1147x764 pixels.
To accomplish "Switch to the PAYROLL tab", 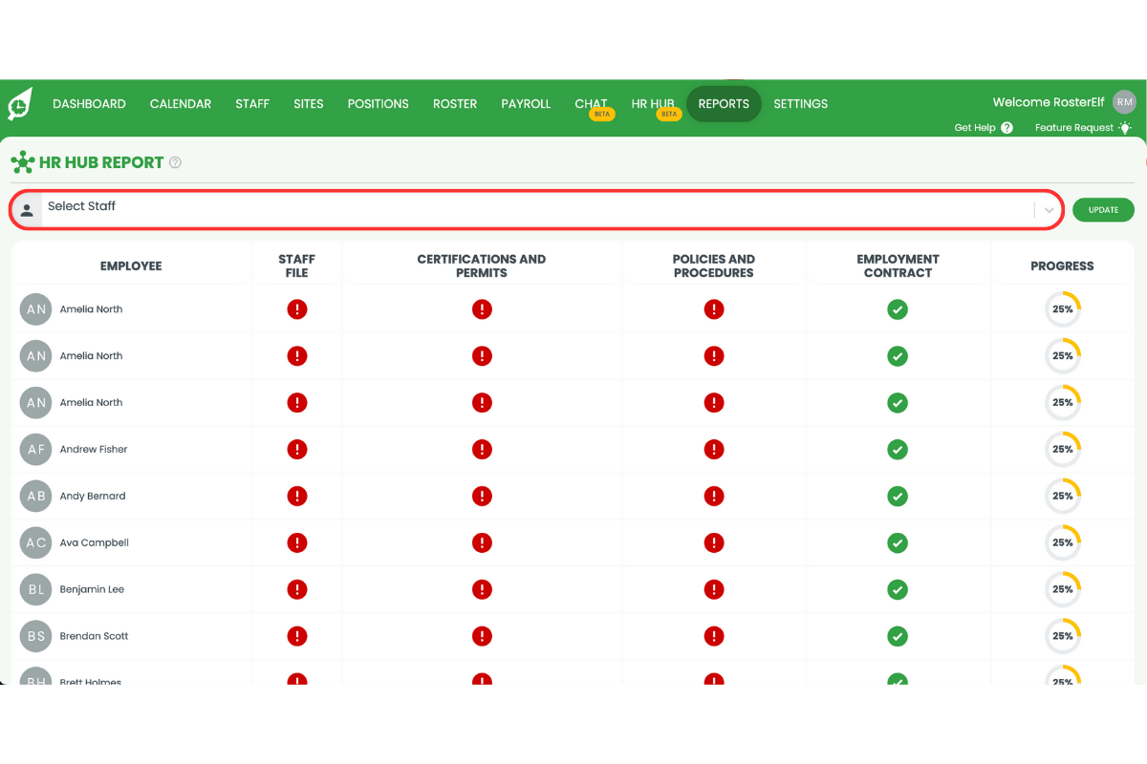I will click(x=526, y=103).
